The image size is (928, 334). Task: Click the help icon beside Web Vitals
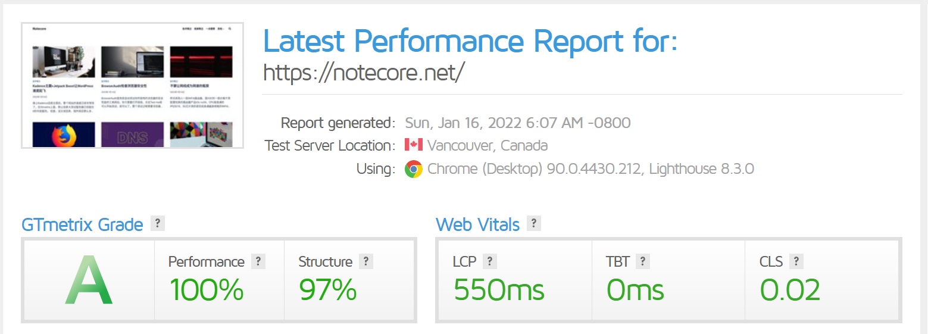pyautogui.click(x=534, y=224)
